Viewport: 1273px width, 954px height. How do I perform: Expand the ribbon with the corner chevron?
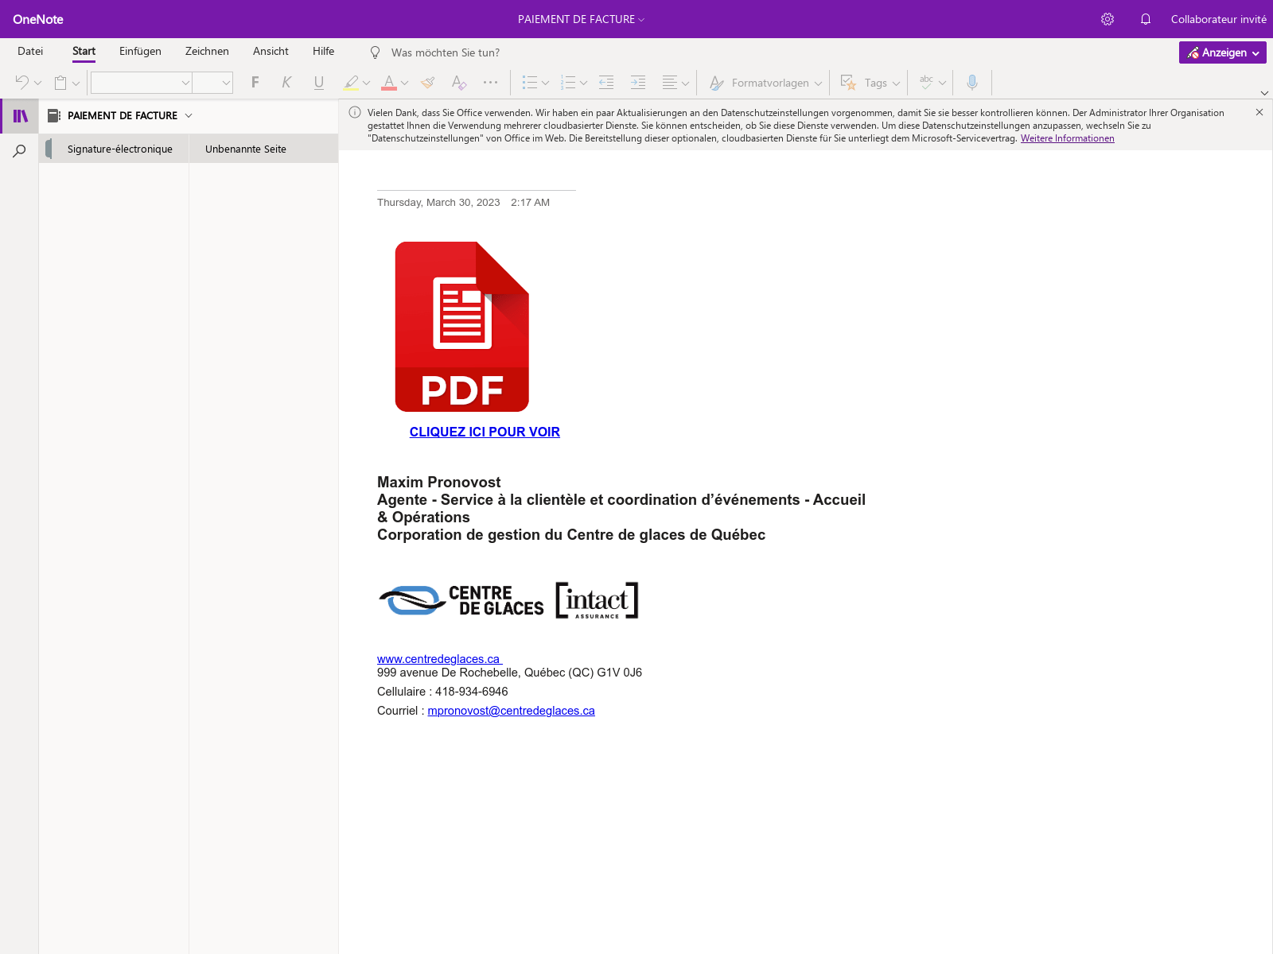(1264, 93)
